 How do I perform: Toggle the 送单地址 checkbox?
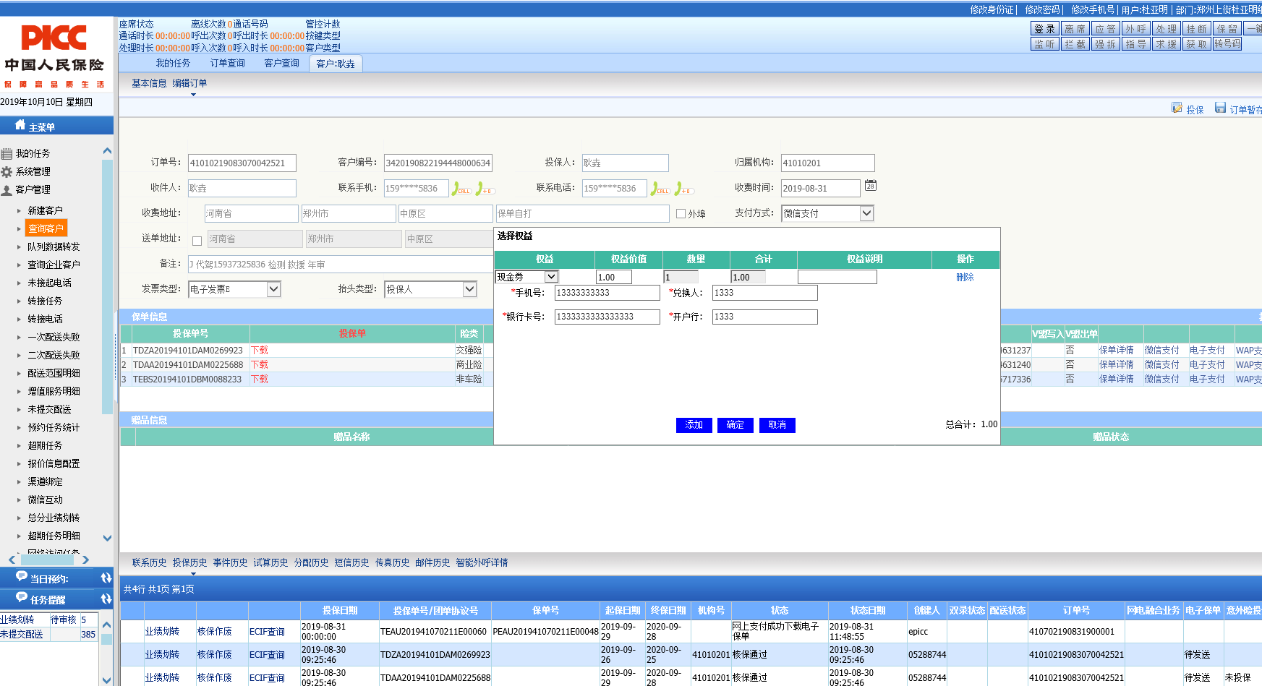coord(197,241)
